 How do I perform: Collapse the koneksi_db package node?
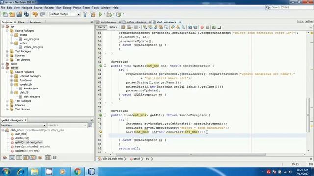[x=12, y=85]
